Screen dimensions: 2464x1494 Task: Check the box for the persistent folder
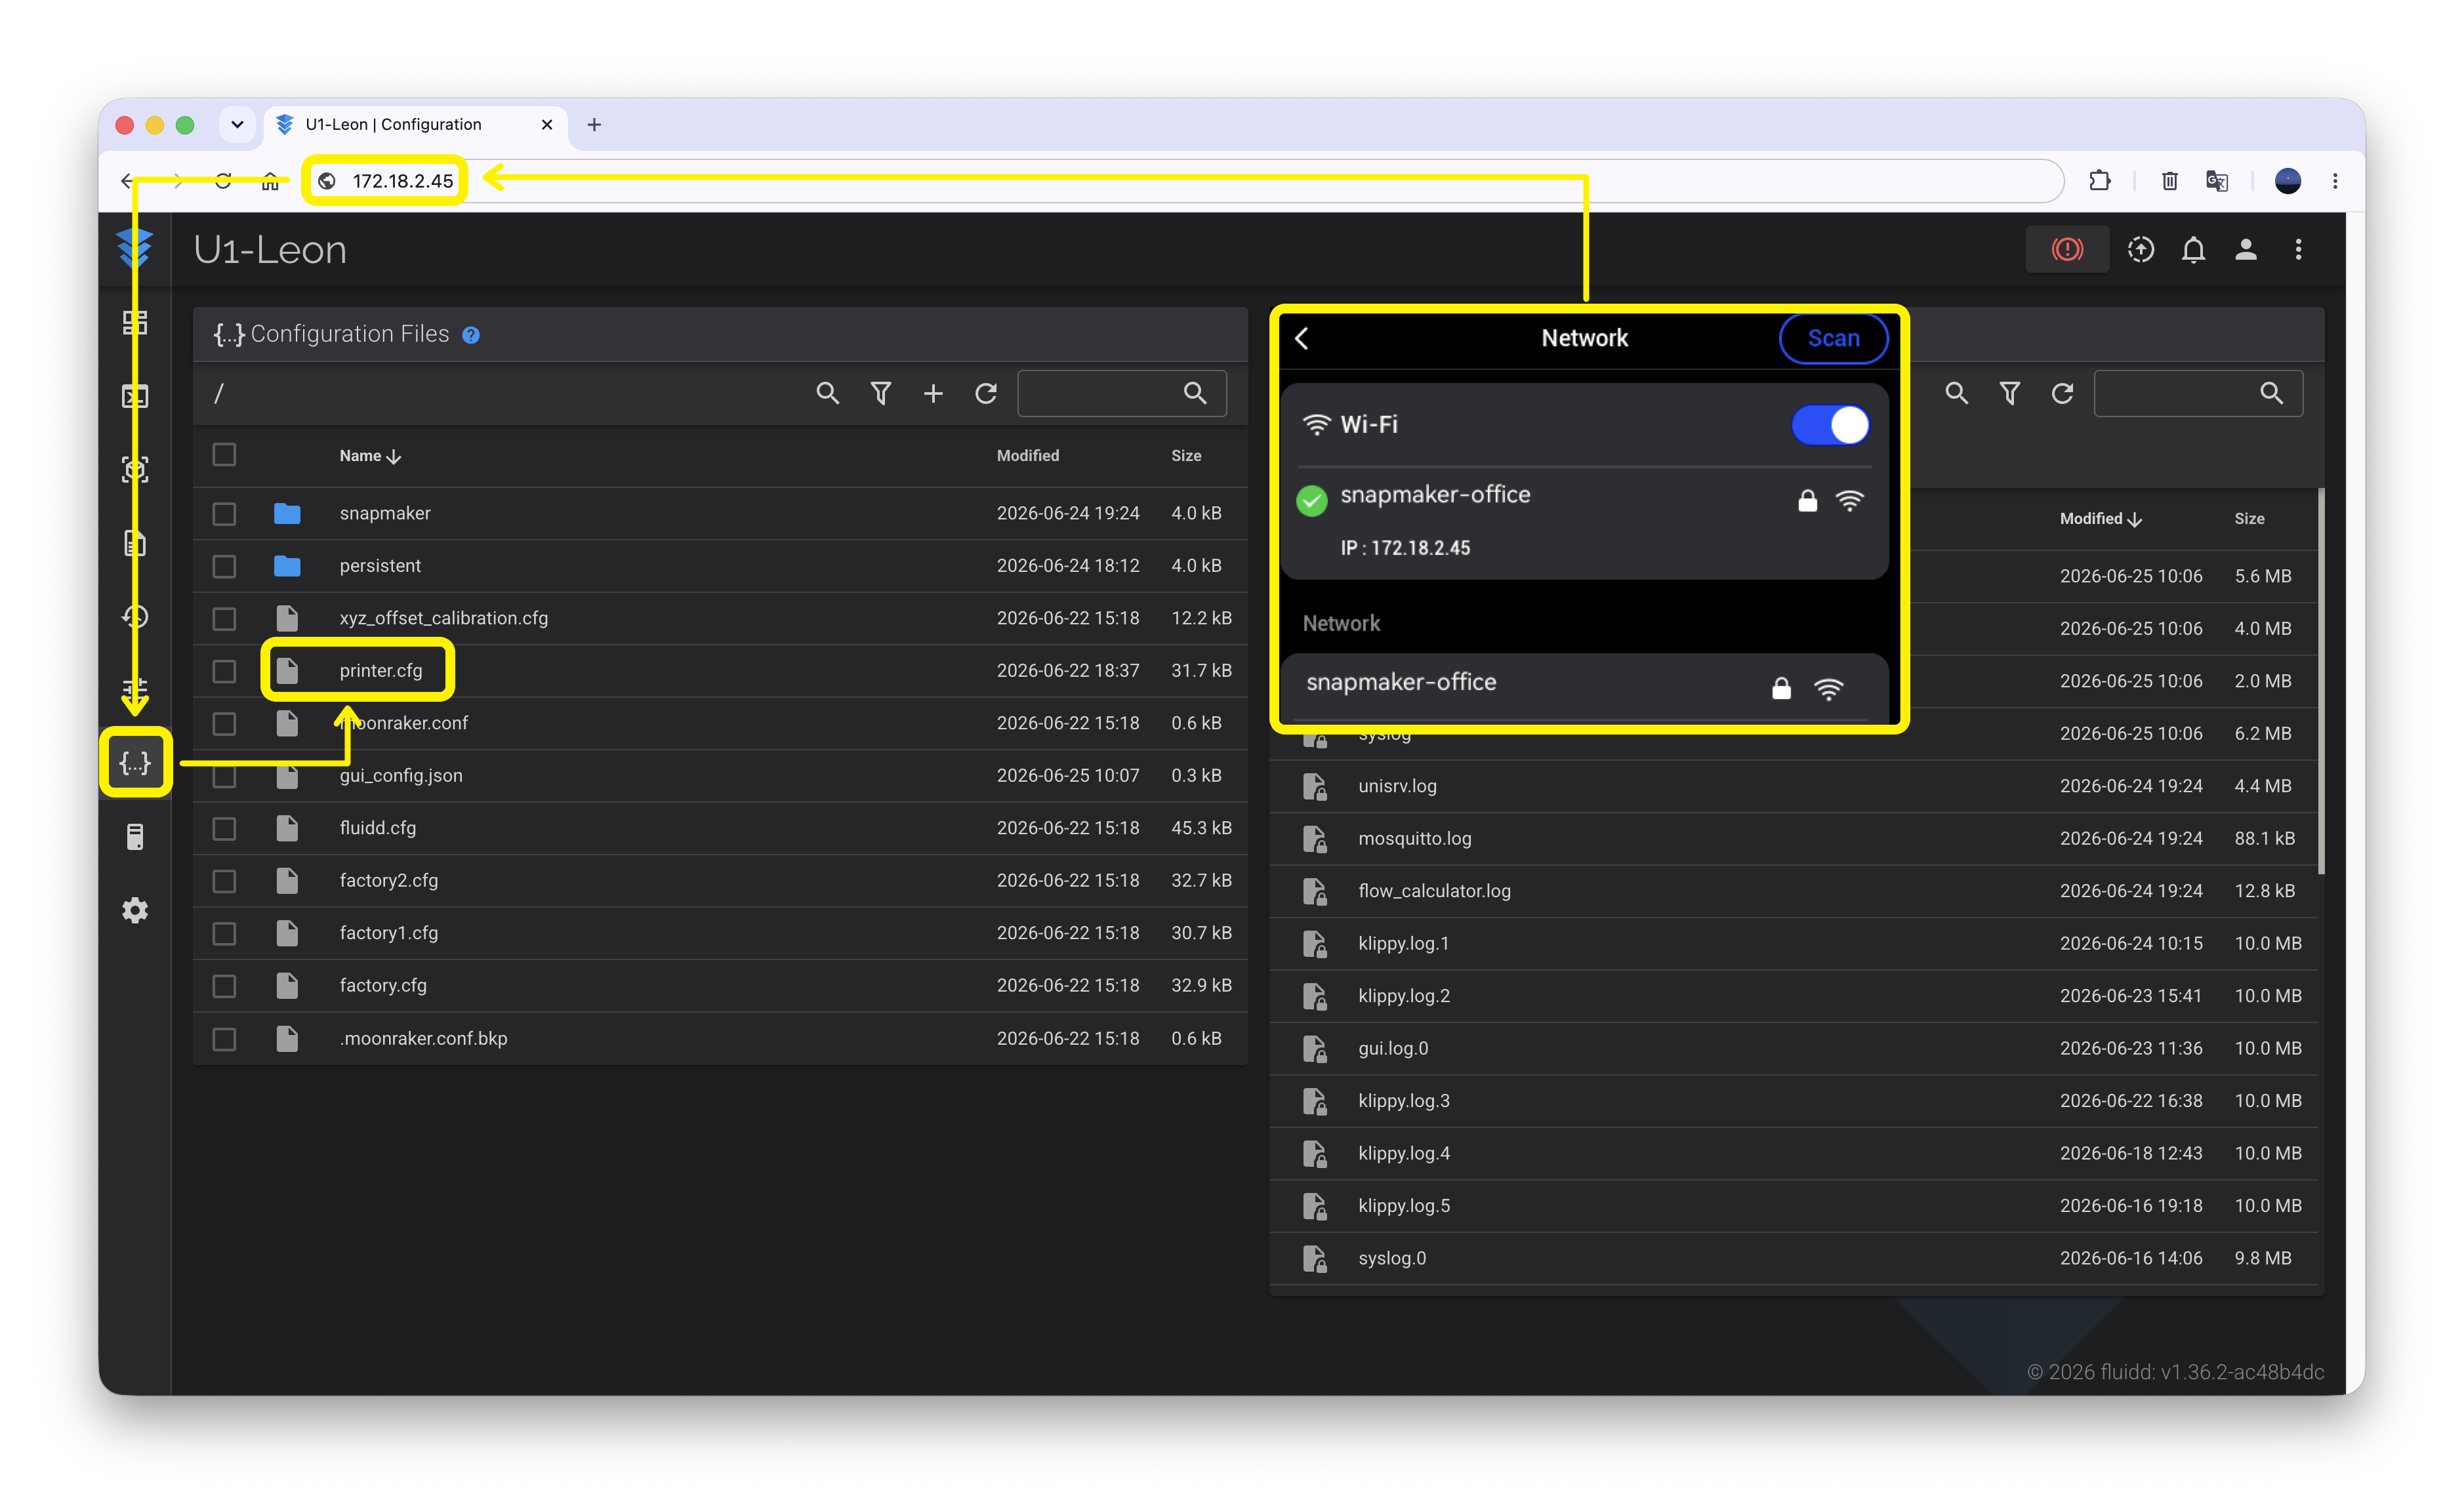pos(224,566)
